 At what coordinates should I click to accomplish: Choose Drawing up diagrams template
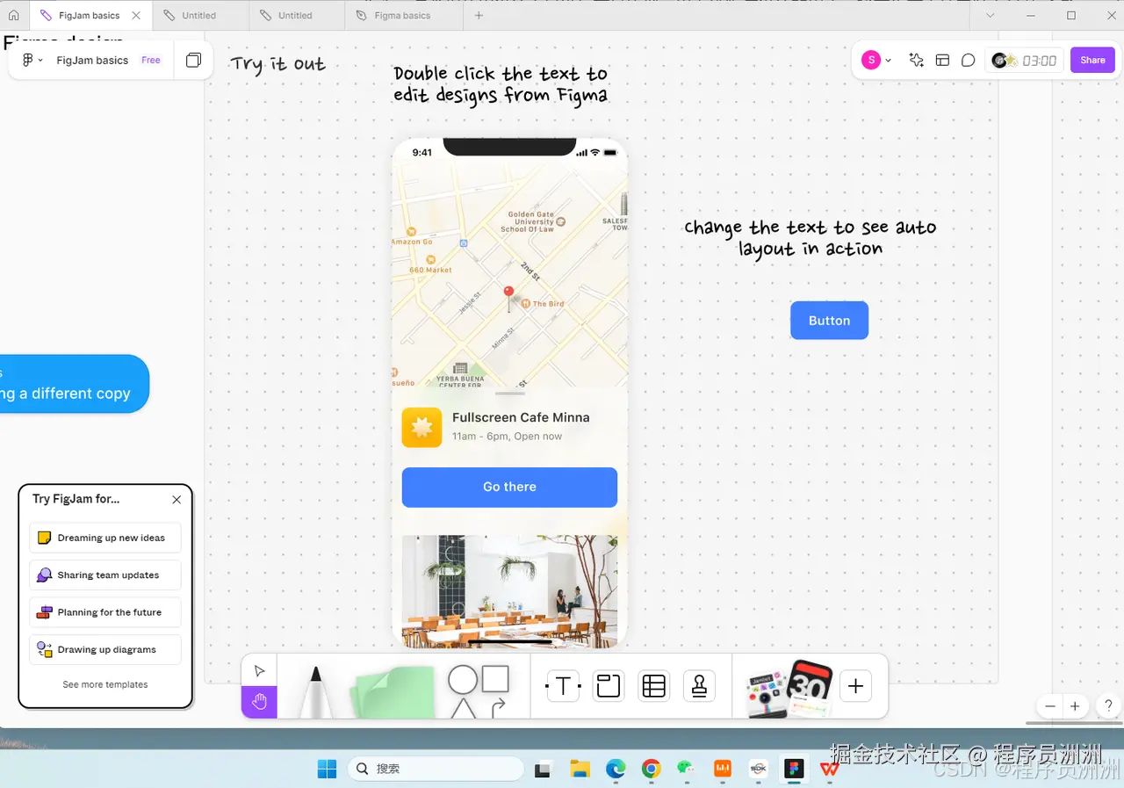click(x=105, y=650)
